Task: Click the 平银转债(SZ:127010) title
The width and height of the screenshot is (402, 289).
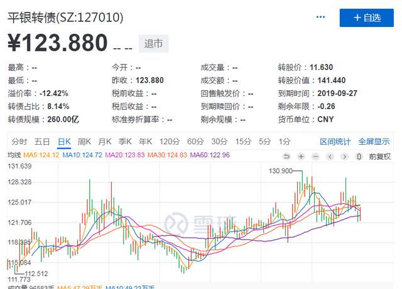Action: click(x=65, y=18)
